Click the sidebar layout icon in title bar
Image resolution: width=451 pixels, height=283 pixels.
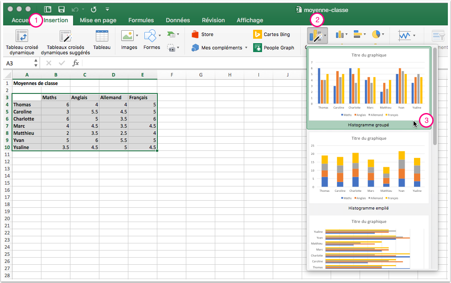[x=47, y=9]
